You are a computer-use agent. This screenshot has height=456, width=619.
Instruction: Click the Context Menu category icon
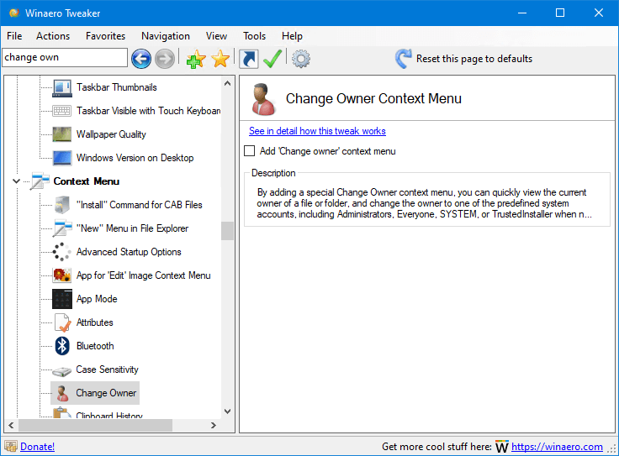coord(40,181)
